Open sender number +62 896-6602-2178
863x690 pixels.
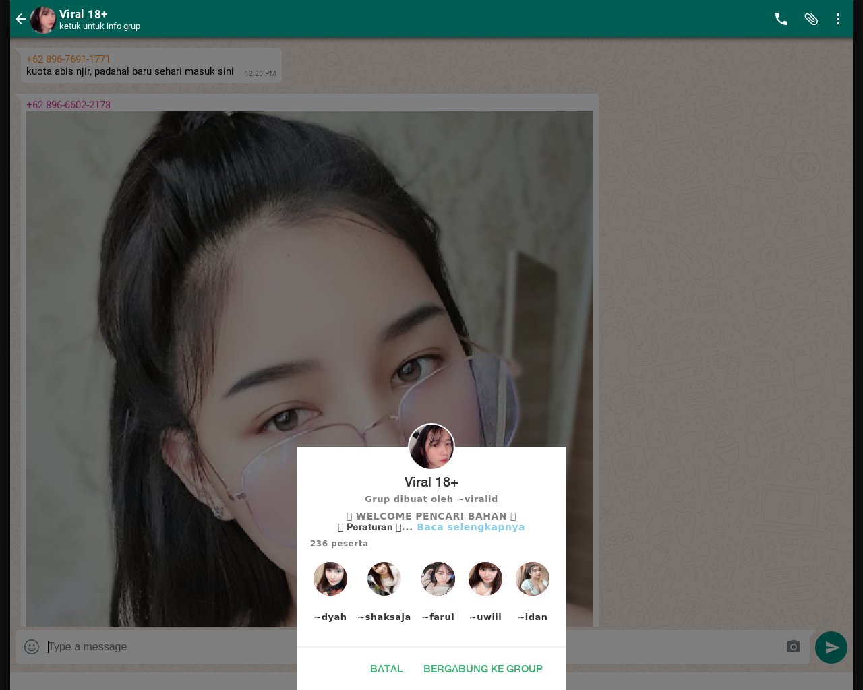(68, 105)
